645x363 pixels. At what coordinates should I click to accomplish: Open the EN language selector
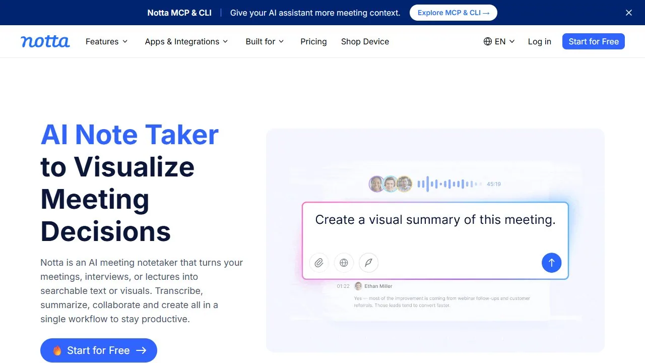coord(499,41)
